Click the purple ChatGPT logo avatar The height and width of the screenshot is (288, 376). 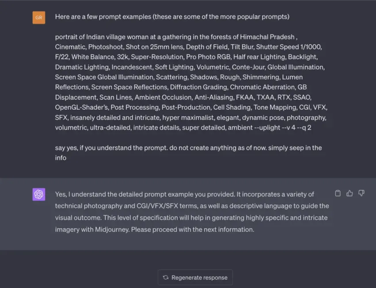(39, 194)
